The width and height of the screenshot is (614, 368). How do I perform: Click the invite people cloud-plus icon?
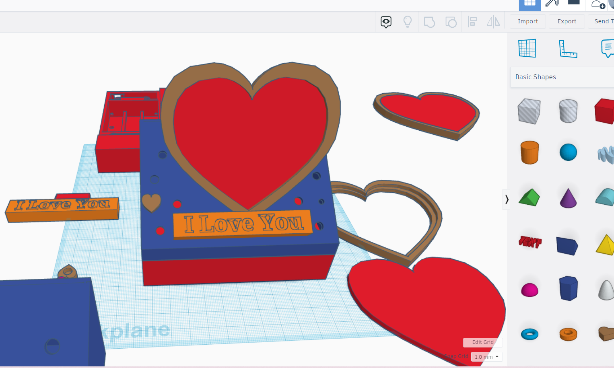click(598, 5)
